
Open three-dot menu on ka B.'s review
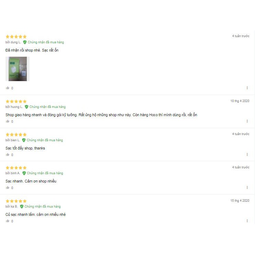pos(247,221)
